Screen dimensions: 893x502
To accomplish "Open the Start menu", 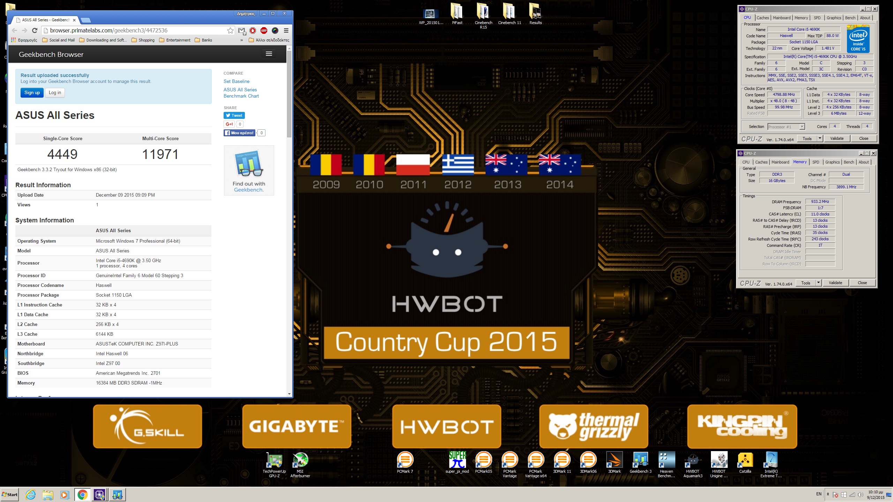I will click(x=10, y=494).
